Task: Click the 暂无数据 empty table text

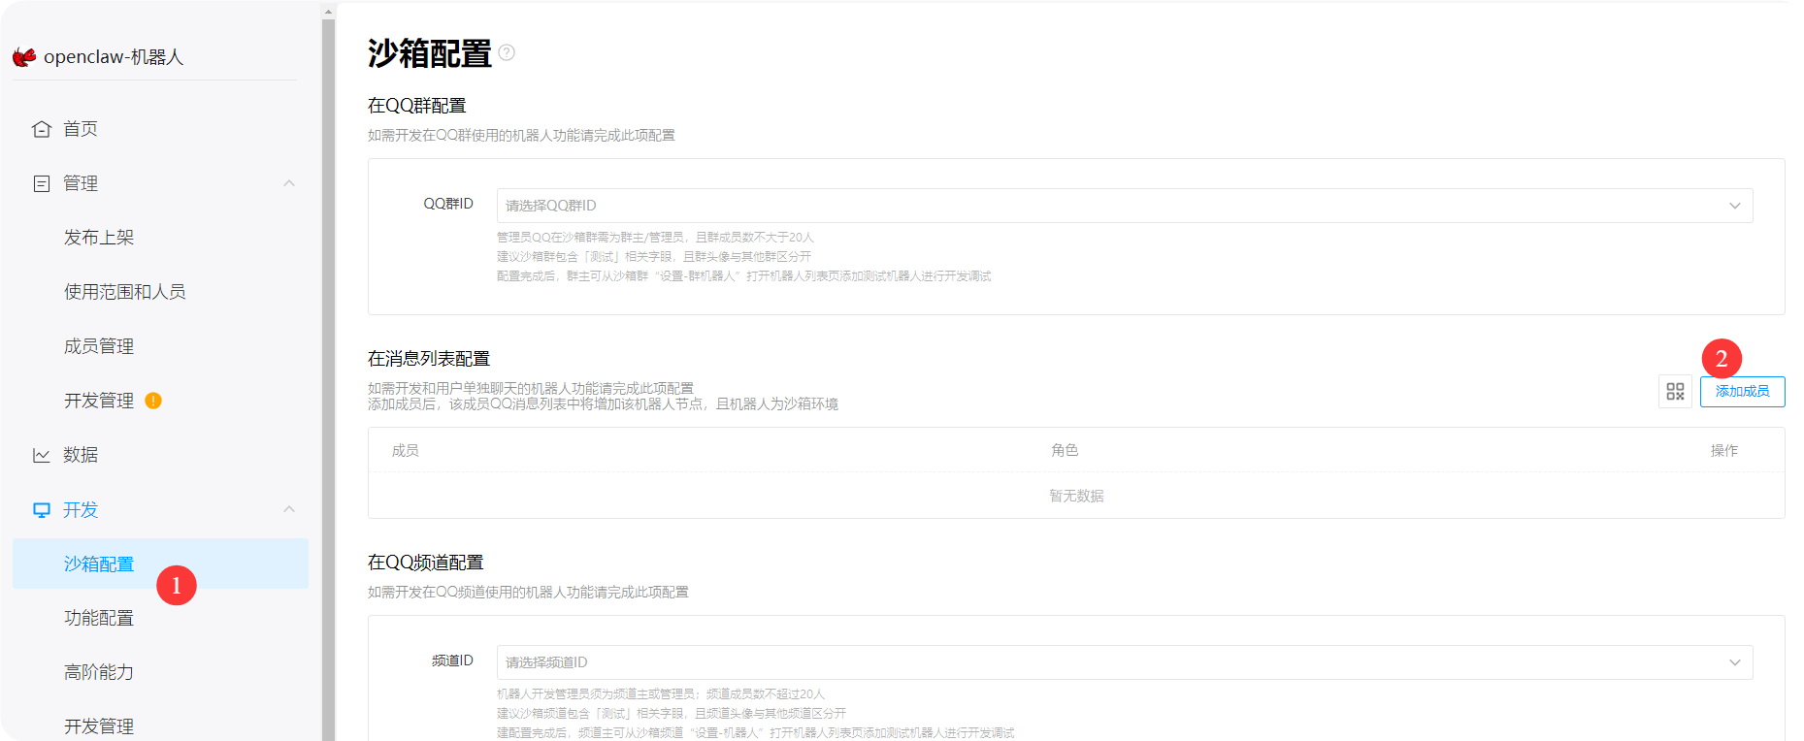Action: [x=1076, y=496]
